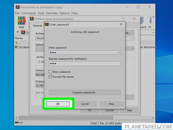Click the Reenter password for verification field

85,63
